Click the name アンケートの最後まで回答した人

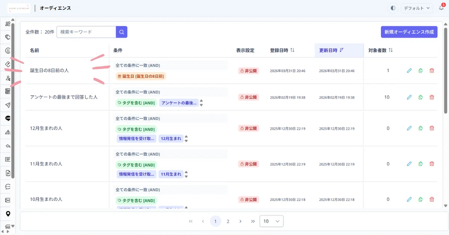(64, 97)
